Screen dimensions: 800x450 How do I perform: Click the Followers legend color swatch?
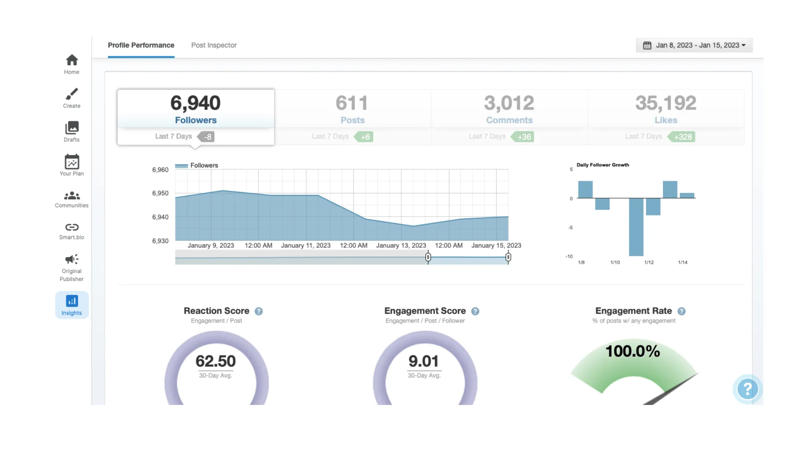point(181,166)
